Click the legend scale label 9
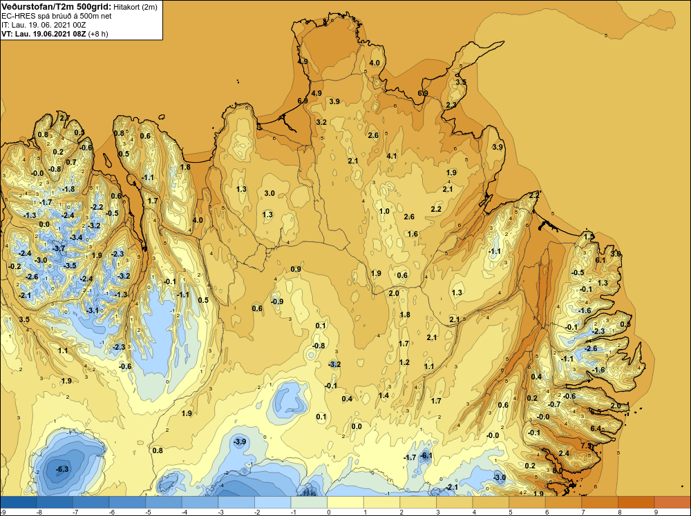The width and height of the screenshot is (691, 516). [x=656, y=512]
